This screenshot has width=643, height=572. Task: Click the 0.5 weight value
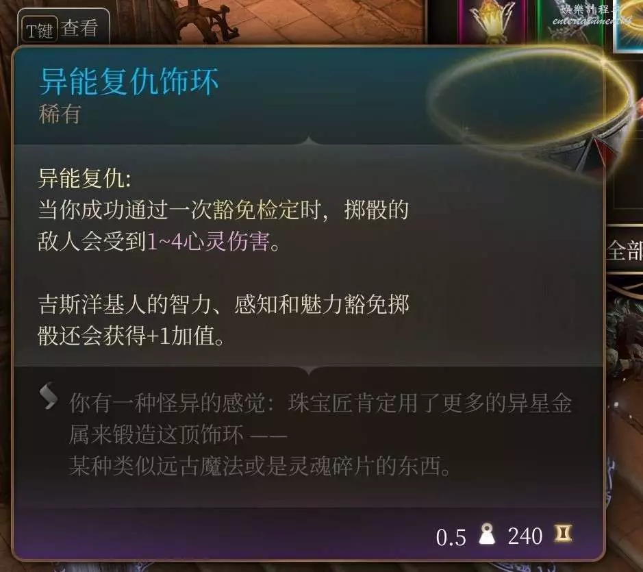tap(451, 536)
